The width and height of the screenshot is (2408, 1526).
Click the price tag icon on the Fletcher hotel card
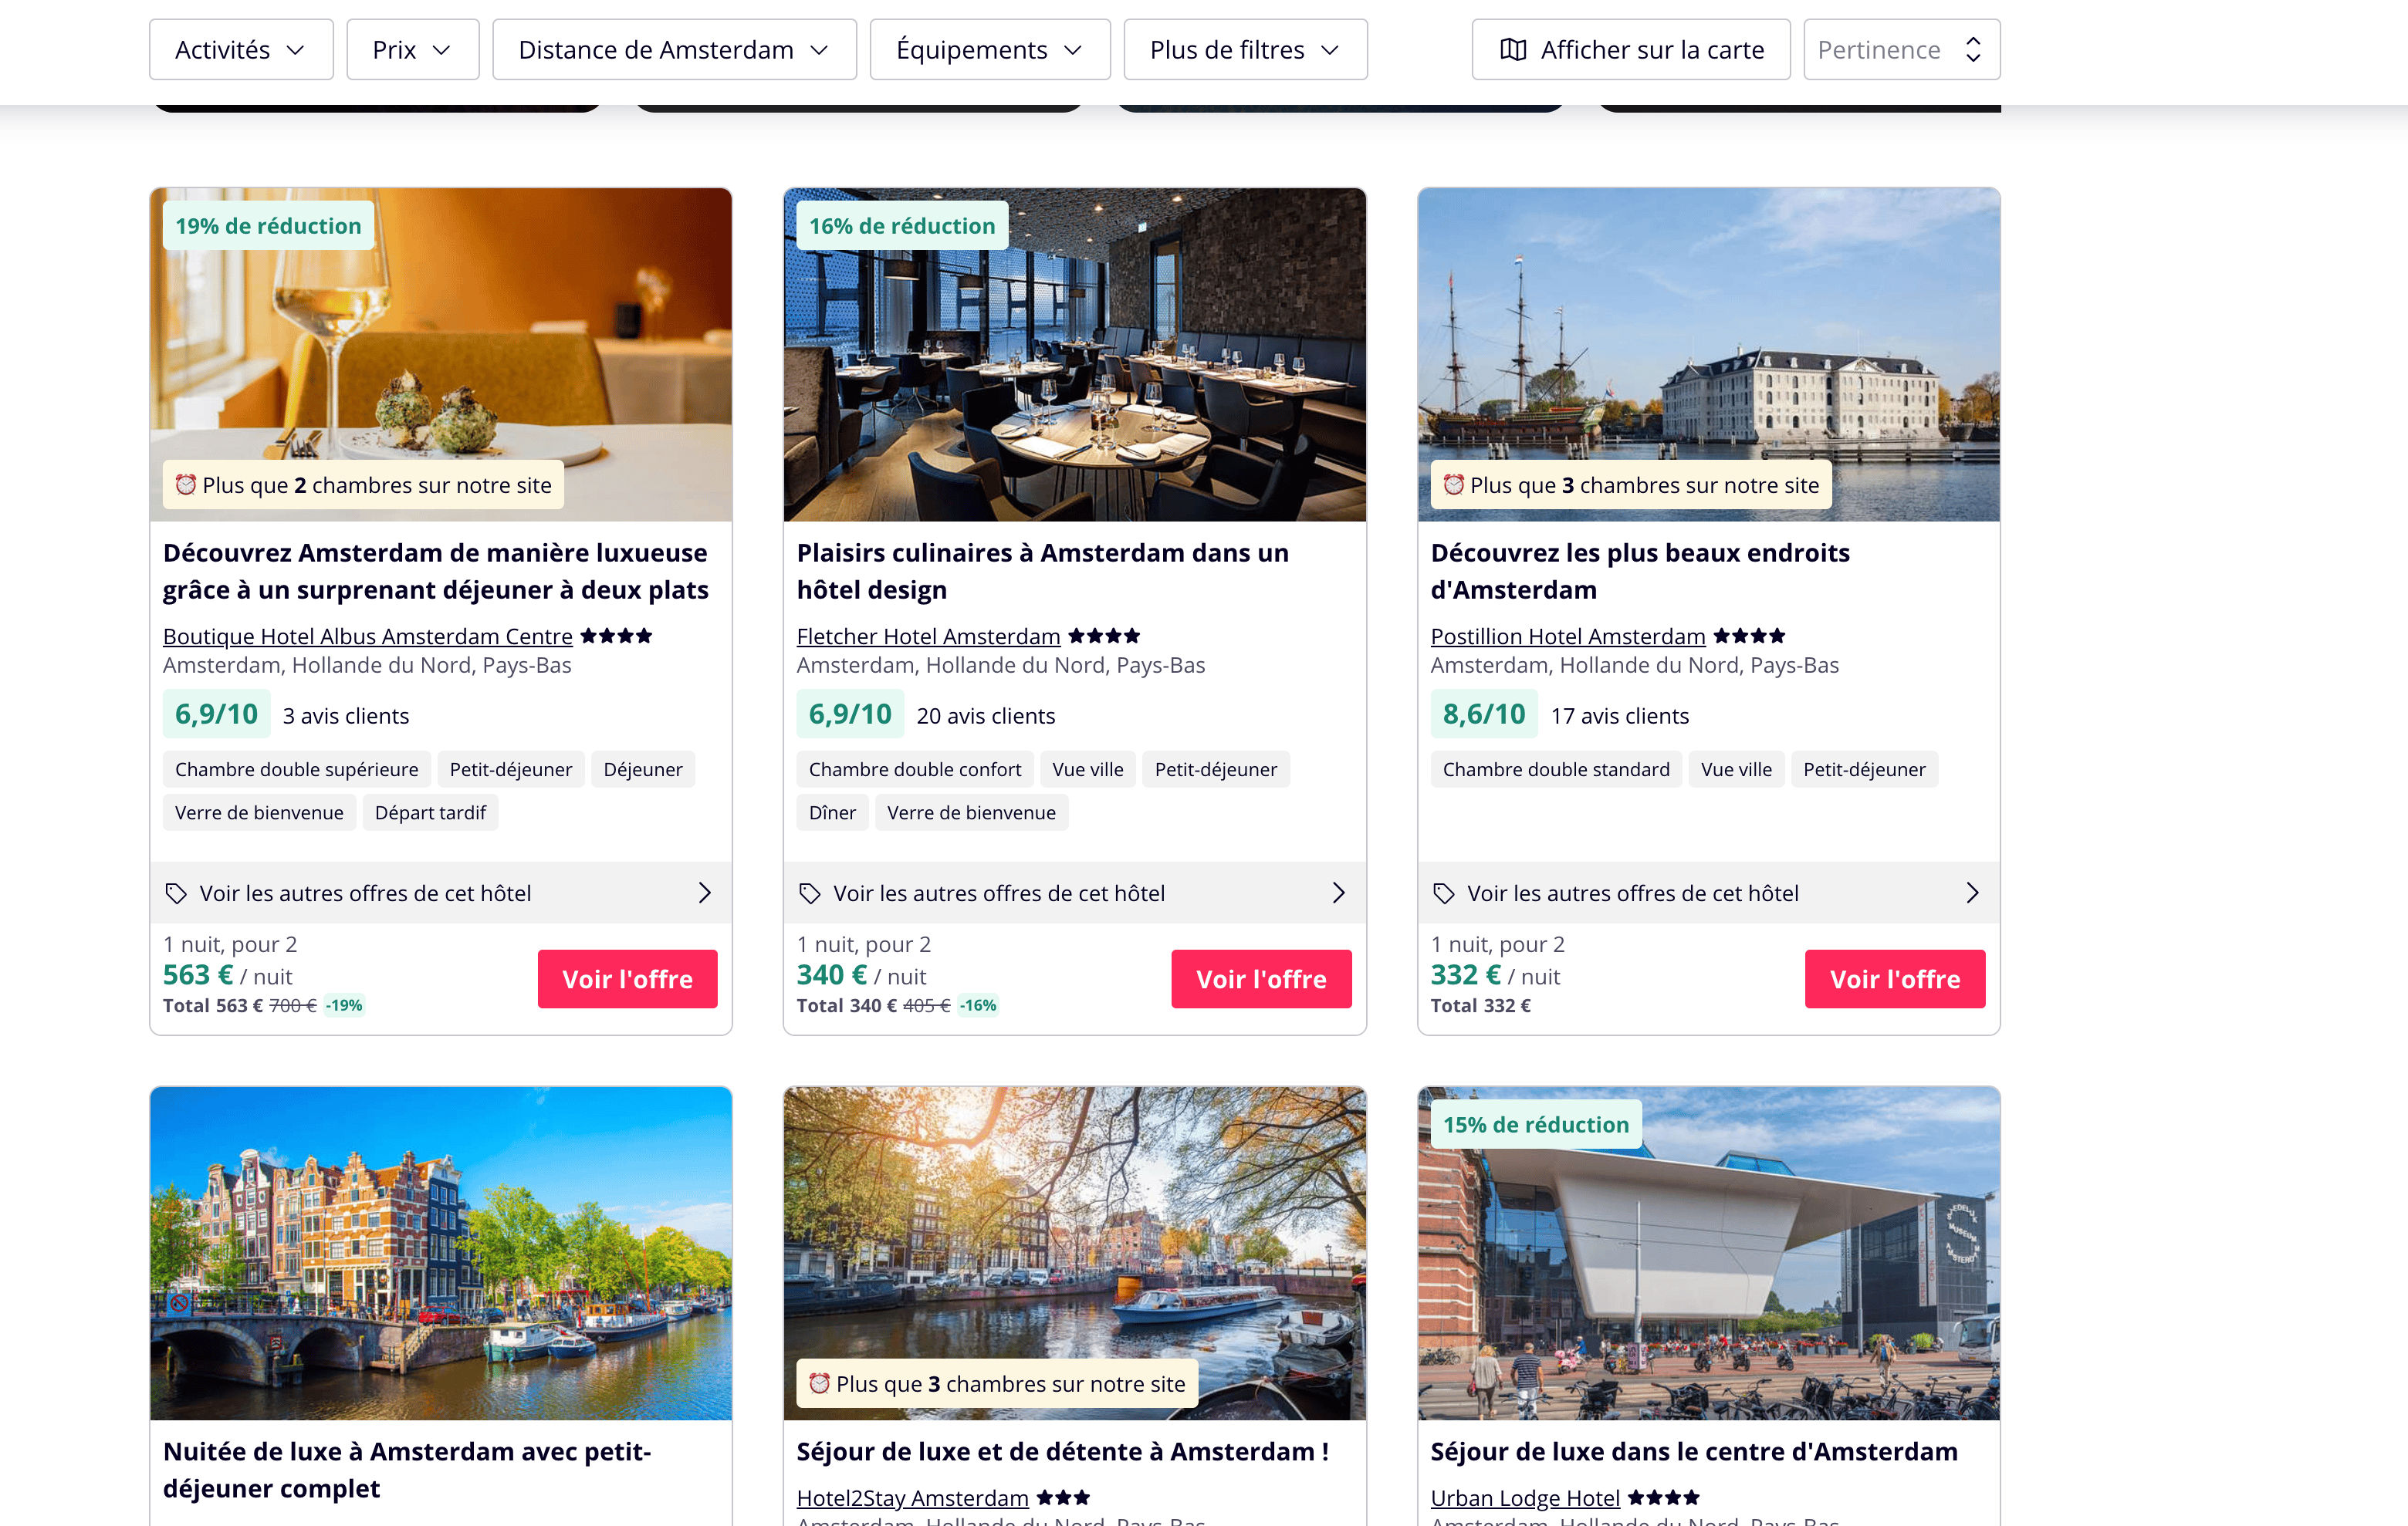tap(810, 893)
